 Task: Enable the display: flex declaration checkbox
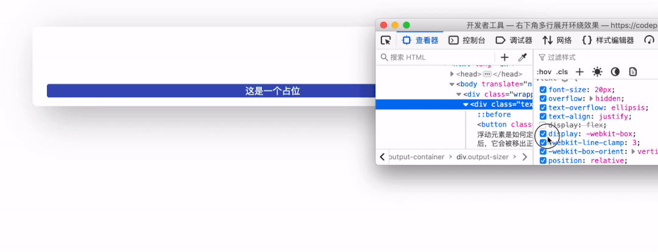point(543,125)
